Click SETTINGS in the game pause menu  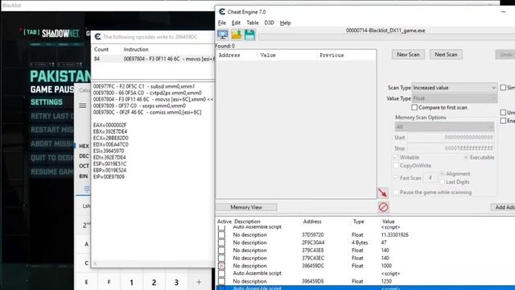[x=47, y=102]
